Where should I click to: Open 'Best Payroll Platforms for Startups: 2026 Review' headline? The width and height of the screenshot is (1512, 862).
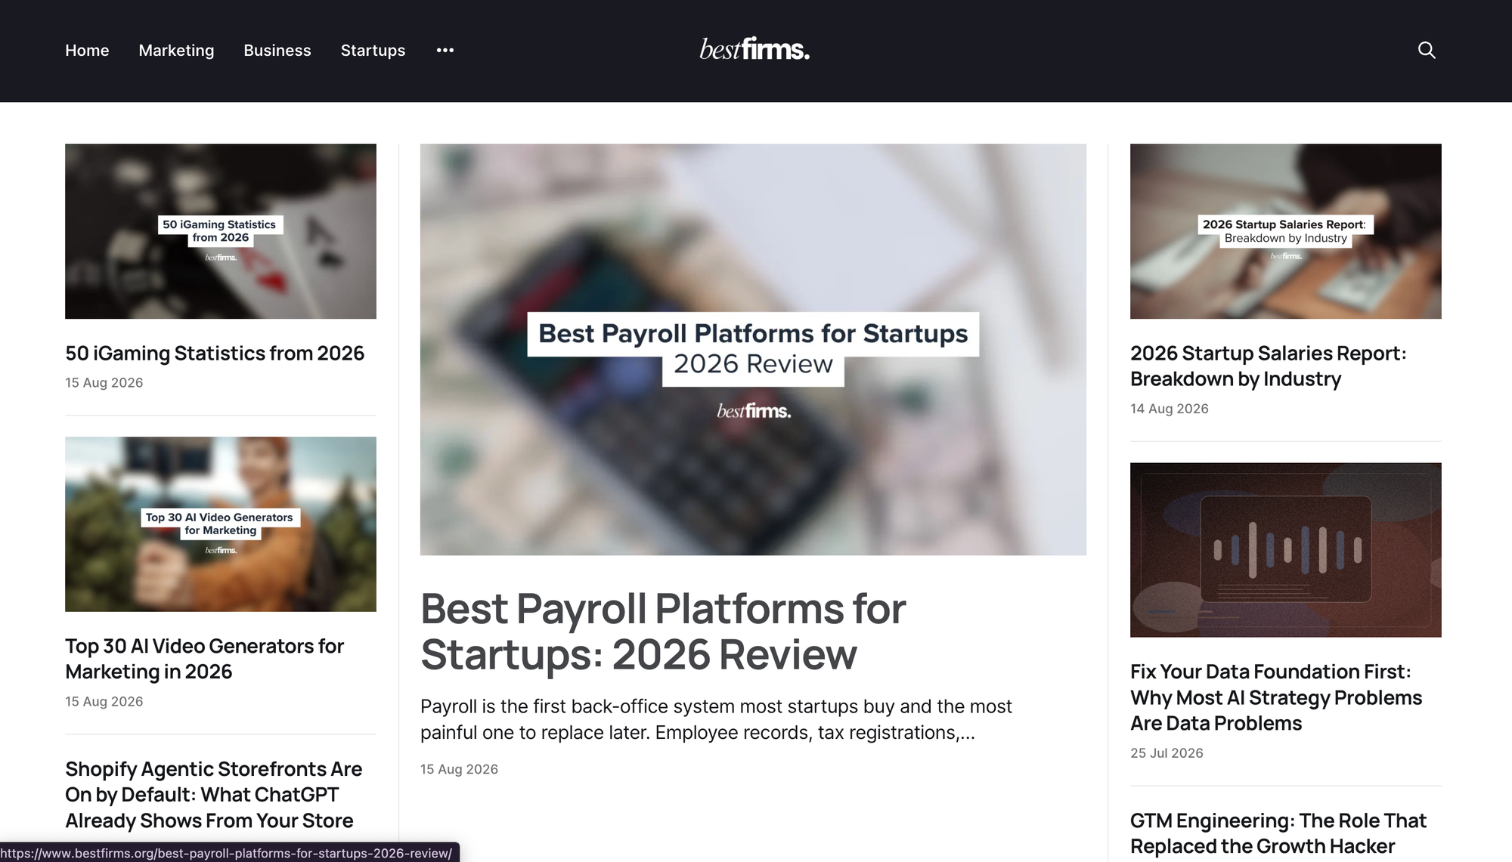(x=663, y=631)
